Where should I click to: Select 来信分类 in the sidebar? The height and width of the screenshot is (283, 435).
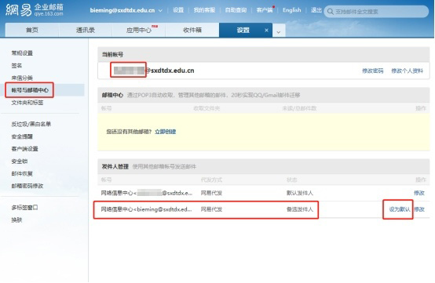coord(22,78)
